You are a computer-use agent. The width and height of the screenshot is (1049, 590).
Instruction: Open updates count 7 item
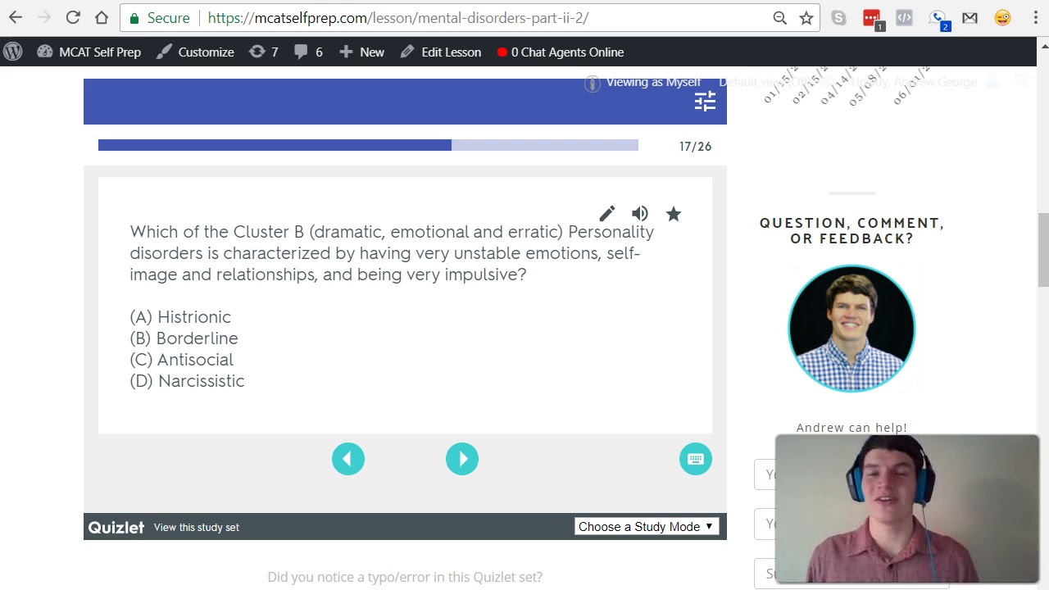pos(264,52)
